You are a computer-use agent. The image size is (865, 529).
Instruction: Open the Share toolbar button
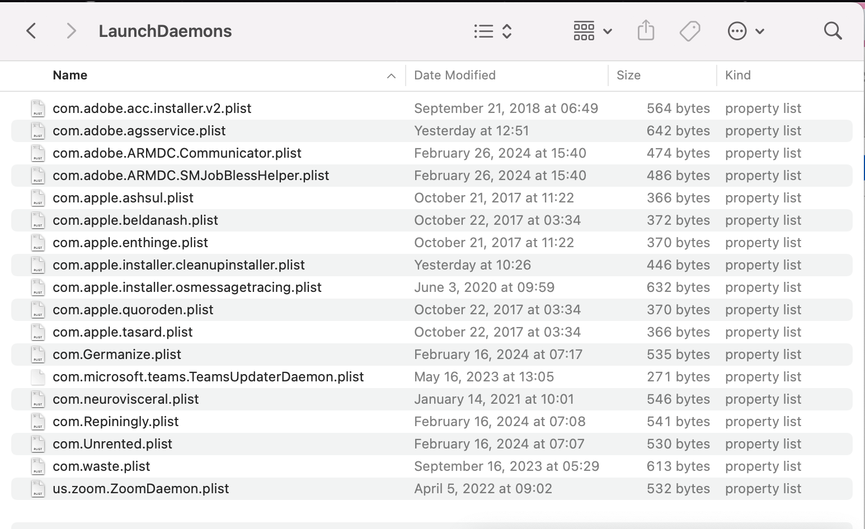646,31
